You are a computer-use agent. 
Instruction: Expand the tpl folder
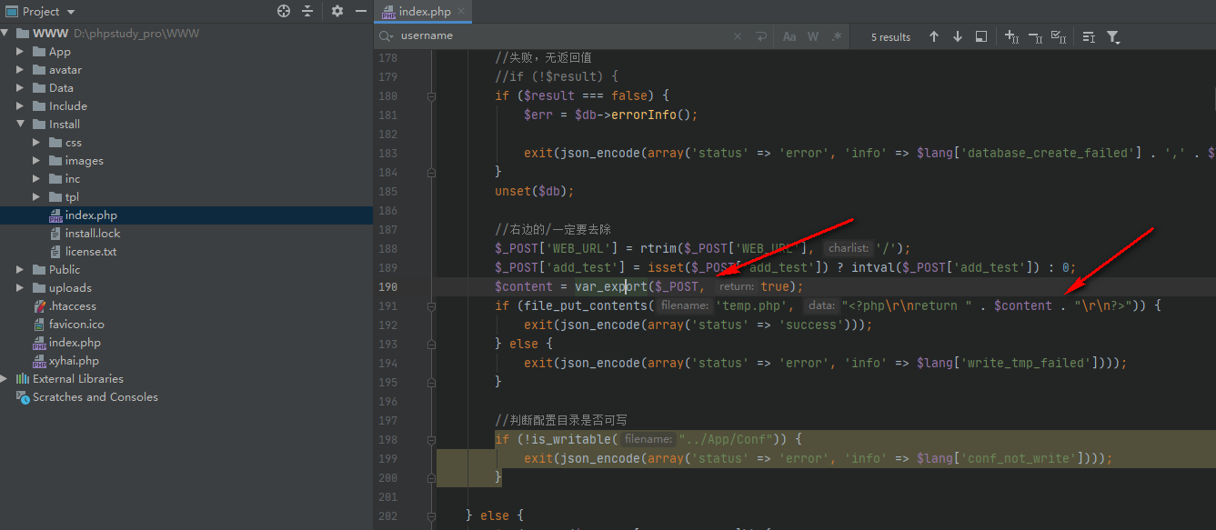(36, 197)
